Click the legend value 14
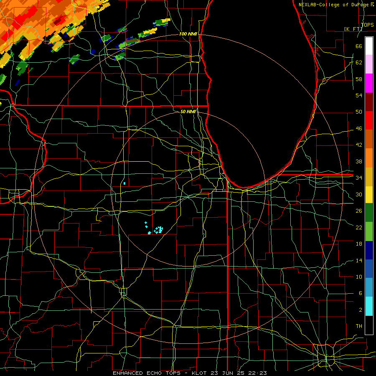The image size is (376, 376). 359,260
